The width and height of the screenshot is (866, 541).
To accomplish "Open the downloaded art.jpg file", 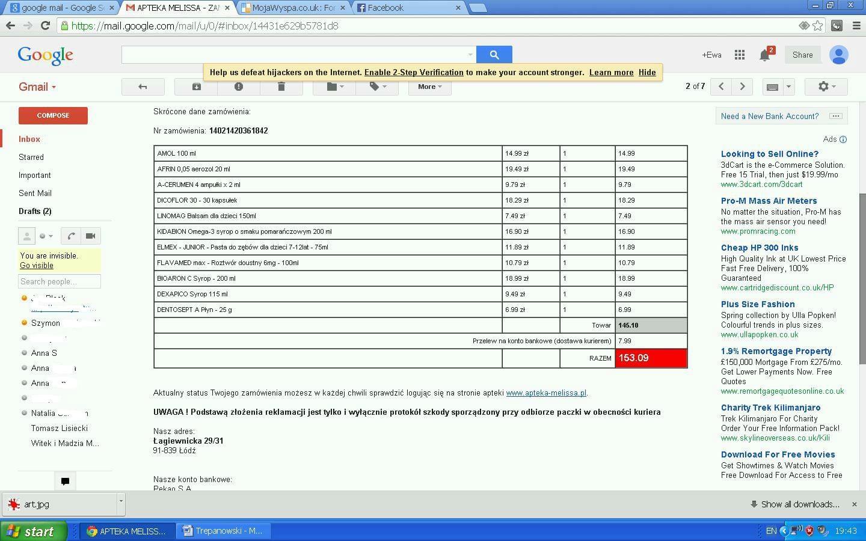I will click(x=60, y=504).
